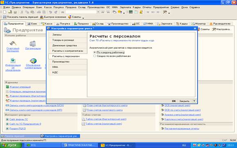The width and height of the screenshot is (237, 148).
Task: Open Журнал операций link
Action: (20, 87)
